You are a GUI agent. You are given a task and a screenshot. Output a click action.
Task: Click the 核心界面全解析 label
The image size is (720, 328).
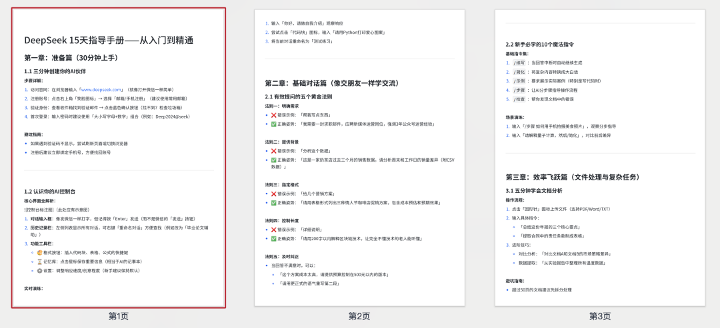39,201
